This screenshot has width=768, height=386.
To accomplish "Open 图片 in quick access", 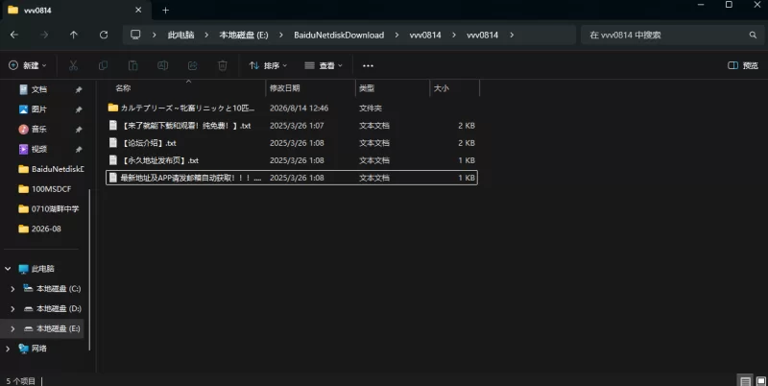I will pyautogui.click(x=39, y=109).
